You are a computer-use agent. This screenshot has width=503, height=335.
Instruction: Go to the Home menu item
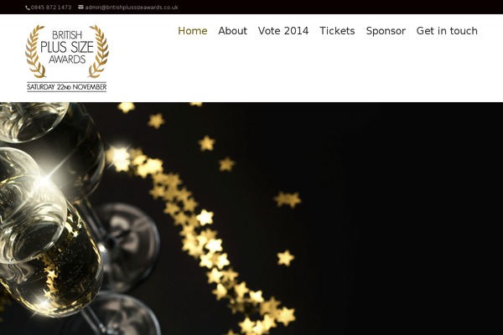click(193, 31)
